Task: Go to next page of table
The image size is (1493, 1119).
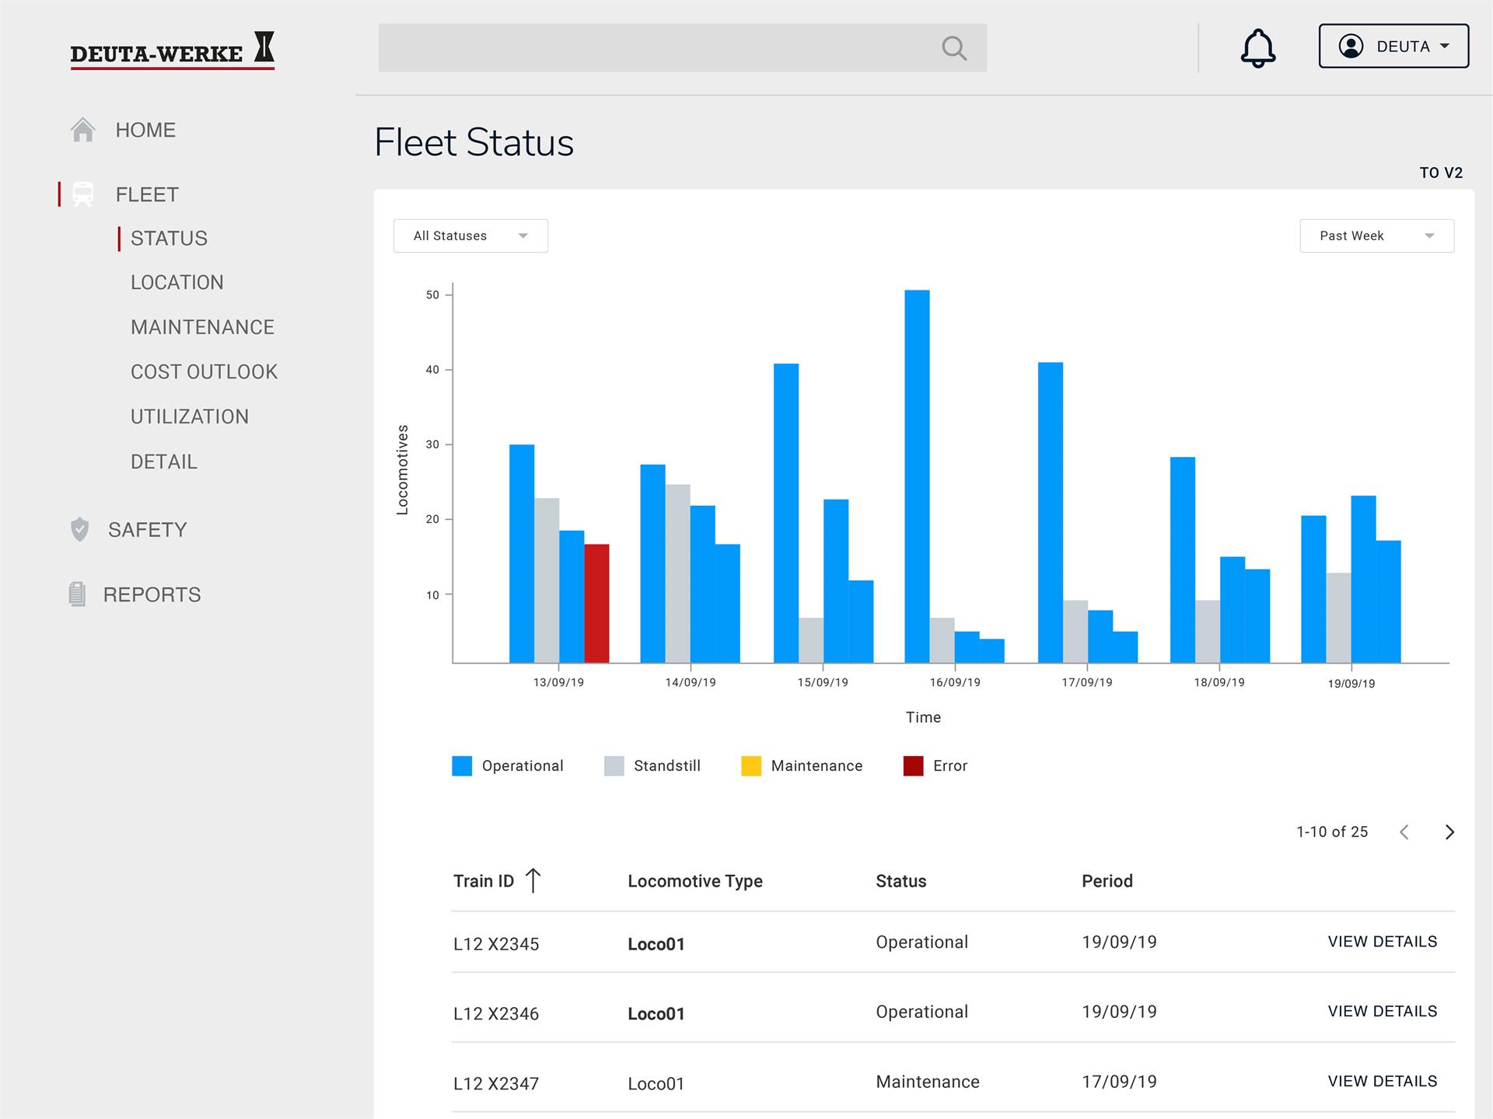Action: point(1449,832)
